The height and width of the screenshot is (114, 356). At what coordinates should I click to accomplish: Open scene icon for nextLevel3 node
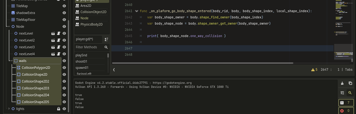(x=53, y=47)
